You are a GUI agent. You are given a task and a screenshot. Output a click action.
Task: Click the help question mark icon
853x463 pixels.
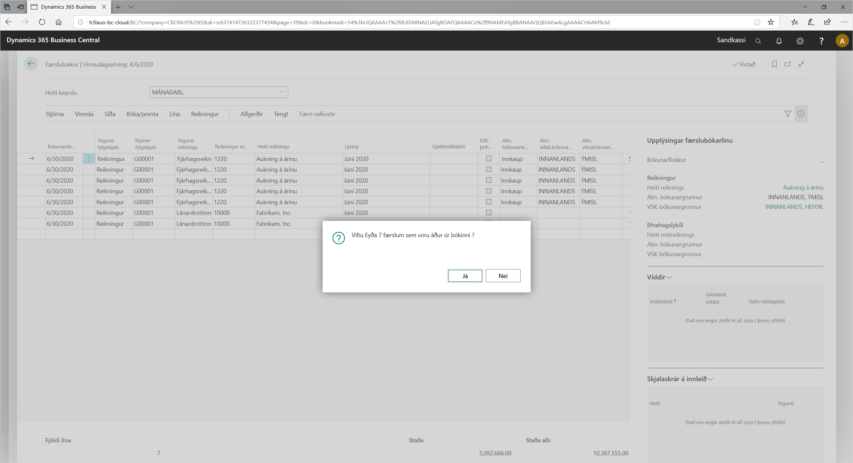coord(821,41)
